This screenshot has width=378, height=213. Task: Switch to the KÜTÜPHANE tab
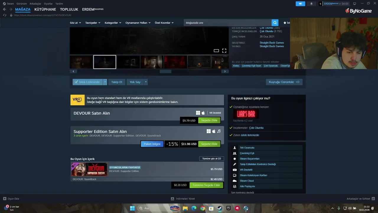coord(45,9)
